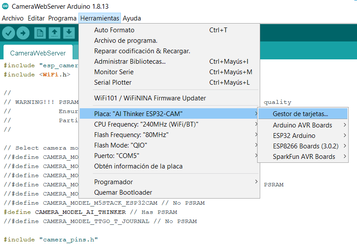The width and height of the screenshot is (357, 244).
Task: Expand the Arduino AVR Boards submenu
Action: click(x=302, y=125)
